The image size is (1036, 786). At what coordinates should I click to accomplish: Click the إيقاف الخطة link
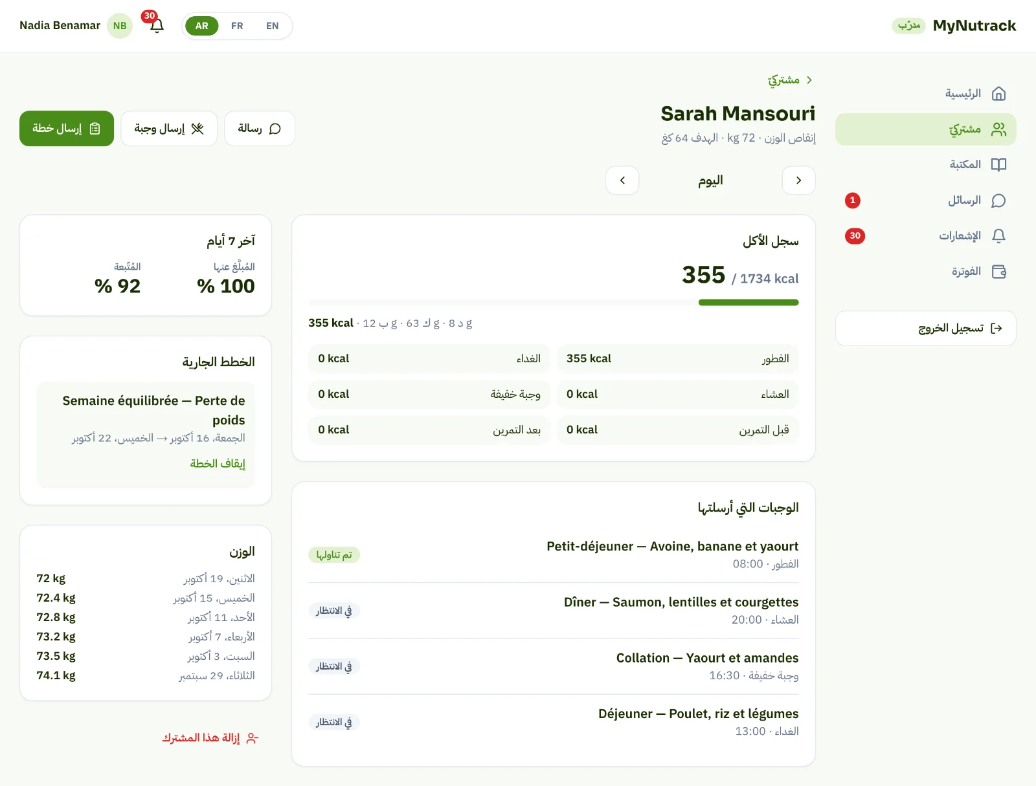218,464
